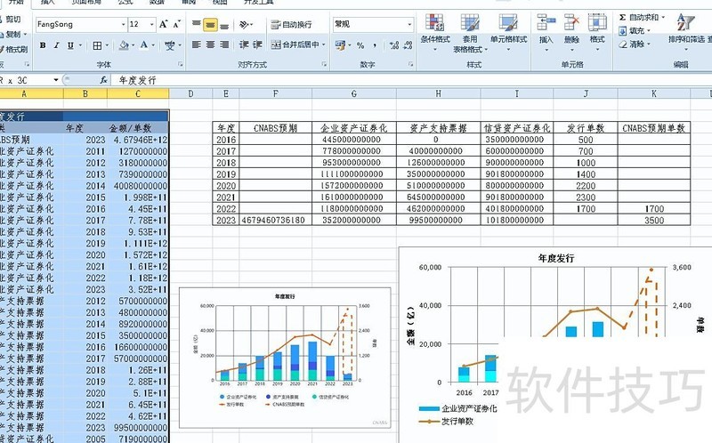Screen dimensions: 712x443
Task: Open font name FangSong dropdown
Action: pos(123,25)
